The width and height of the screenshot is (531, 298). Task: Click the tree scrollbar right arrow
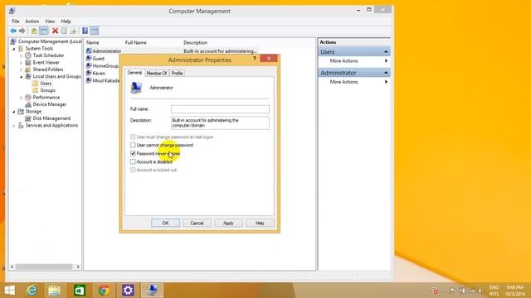pyautogui.click(x=78, y=267)
